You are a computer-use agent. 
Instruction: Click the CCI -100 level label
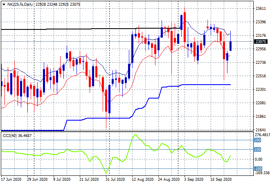click(x=258, y=169)
